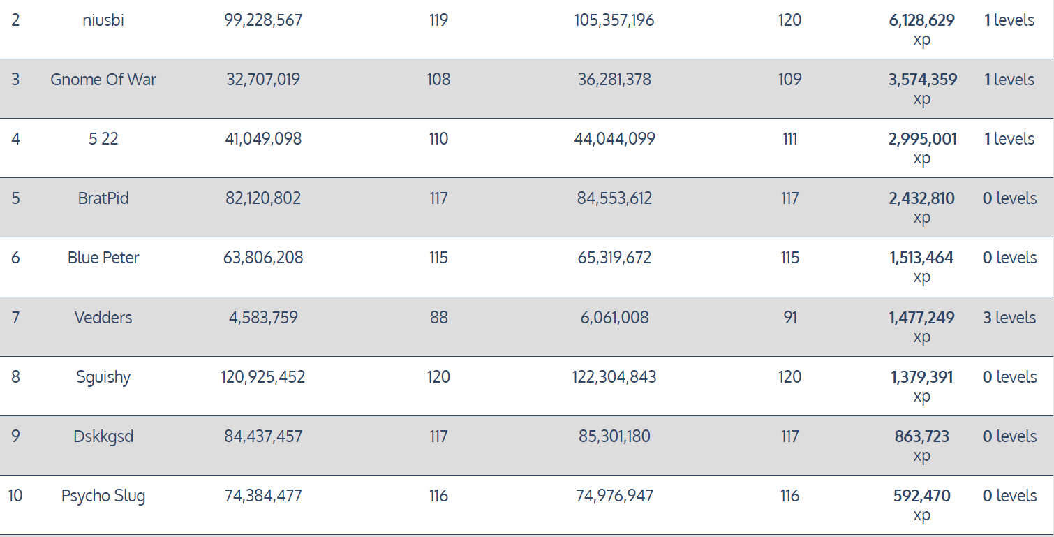Click the 3,574,359 xp gained value
The width and height of the screenshot is (1054, 537).
pos(922,80)
